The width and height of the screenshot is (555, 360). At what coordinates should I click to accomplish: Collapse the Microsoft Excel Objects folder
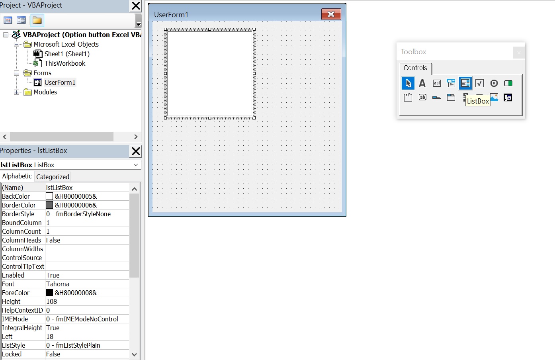(x=16, y=44)
